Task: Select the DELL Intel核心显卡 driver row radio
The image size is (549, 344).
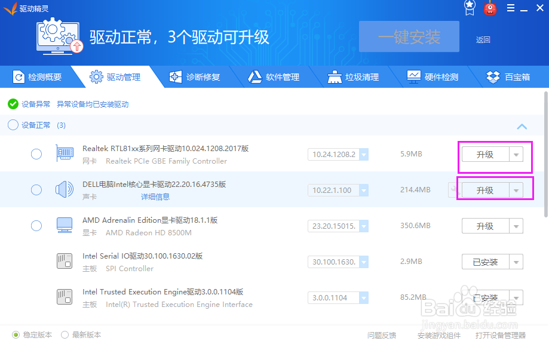Action: pos(36,190)
